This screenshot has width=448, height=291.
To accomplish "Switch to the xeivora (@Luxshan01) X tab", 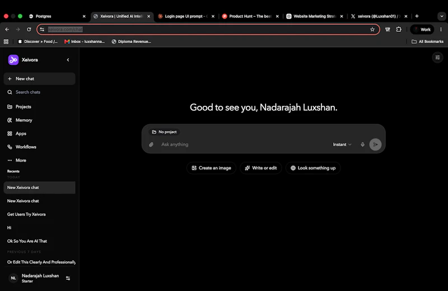I will (379, 16).
